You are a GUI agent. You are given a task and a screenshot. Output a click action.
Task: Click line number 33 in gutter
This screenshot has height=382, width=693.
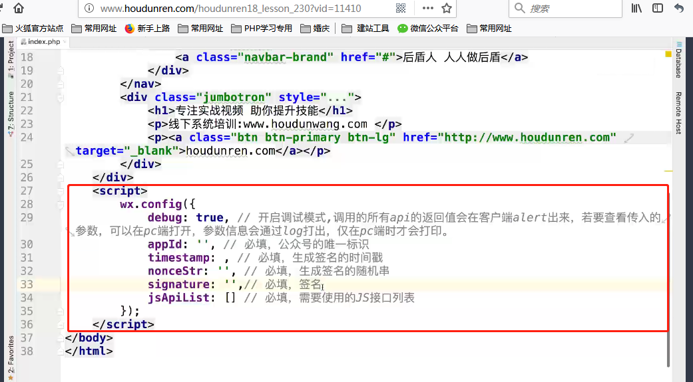click(x=27, y=284)
